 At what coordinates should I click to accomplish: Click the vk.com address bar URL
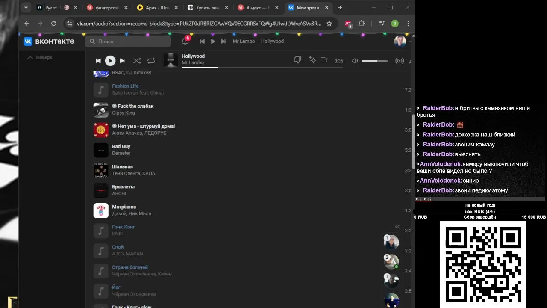[x=199, y=24]
